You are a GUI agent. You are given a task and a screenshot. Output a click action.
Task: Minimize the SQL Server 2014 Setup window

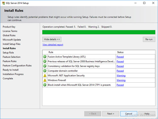point(135,3)
